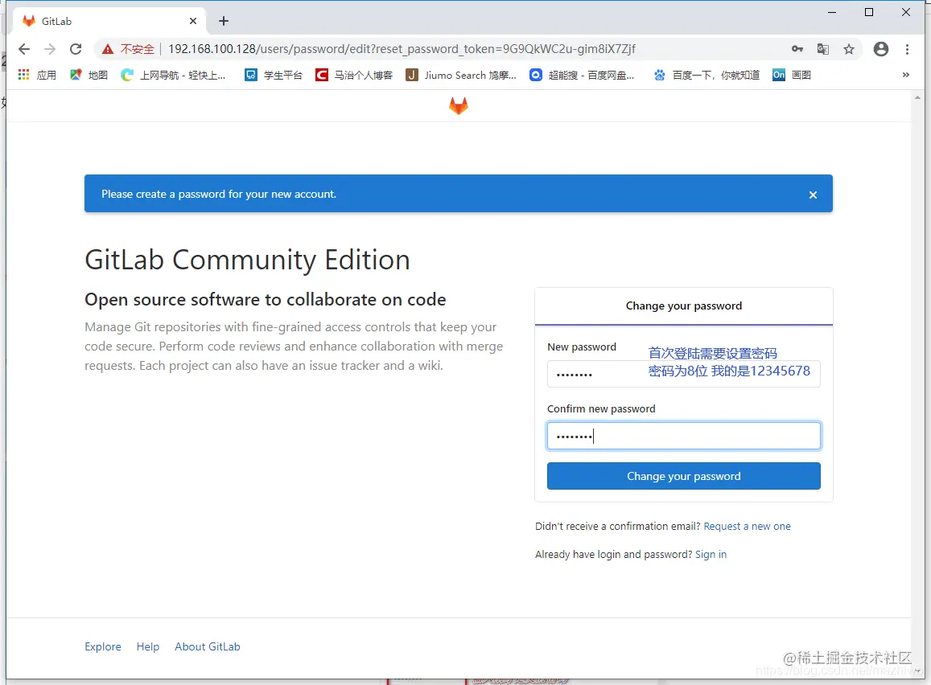Image resolution: width=931 pixels, height=685 pixels.
Task: Click the 'Please create a password' notice text
Action: (219, 194)
